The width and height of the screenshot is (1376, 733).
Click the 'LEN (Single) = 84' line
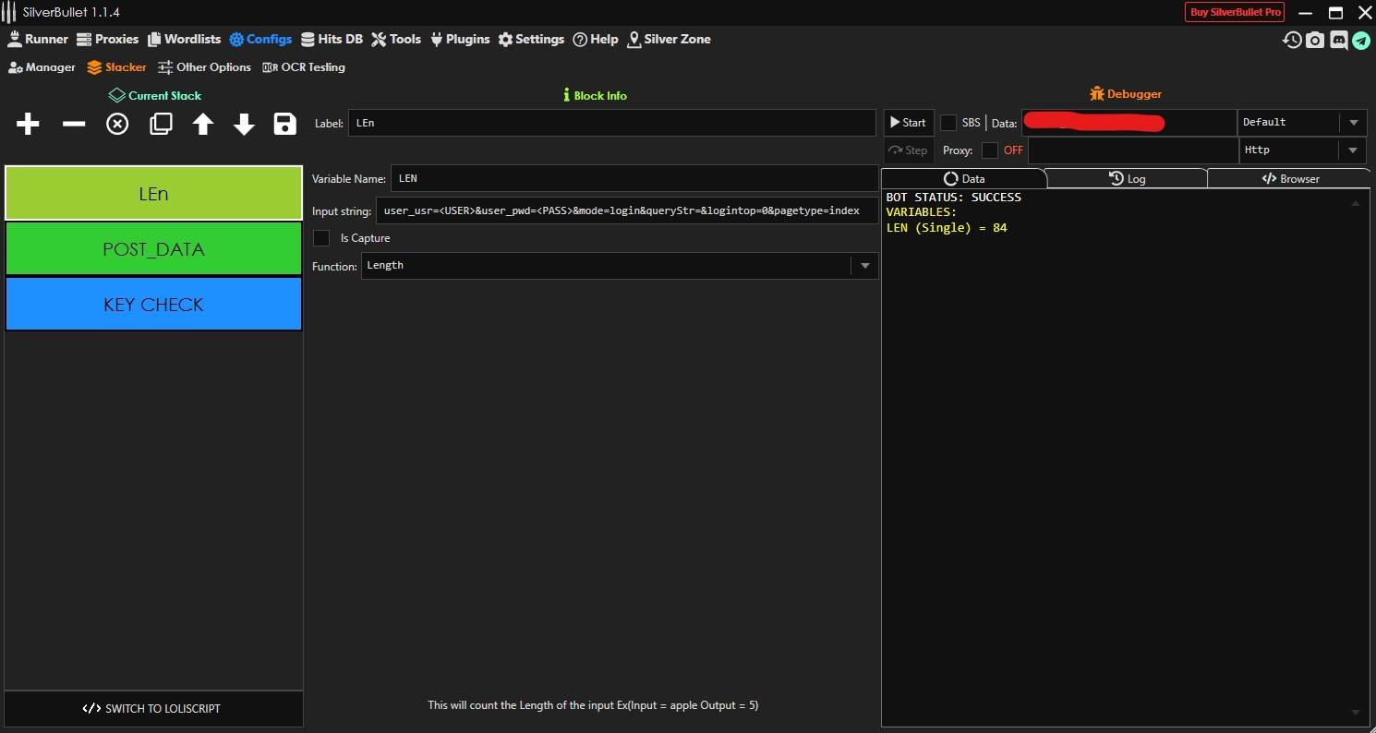947,228
